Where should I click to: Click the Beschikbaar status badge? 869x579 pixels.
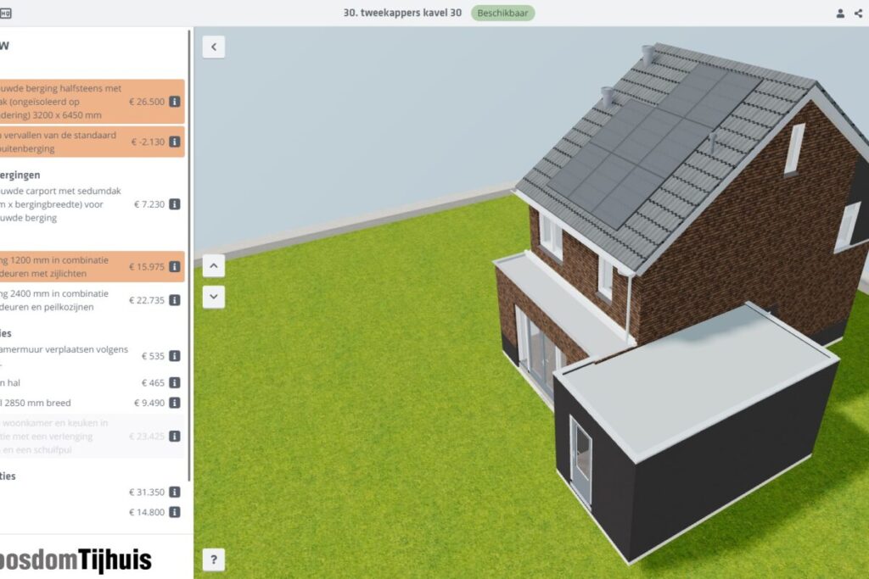point(502,13)
